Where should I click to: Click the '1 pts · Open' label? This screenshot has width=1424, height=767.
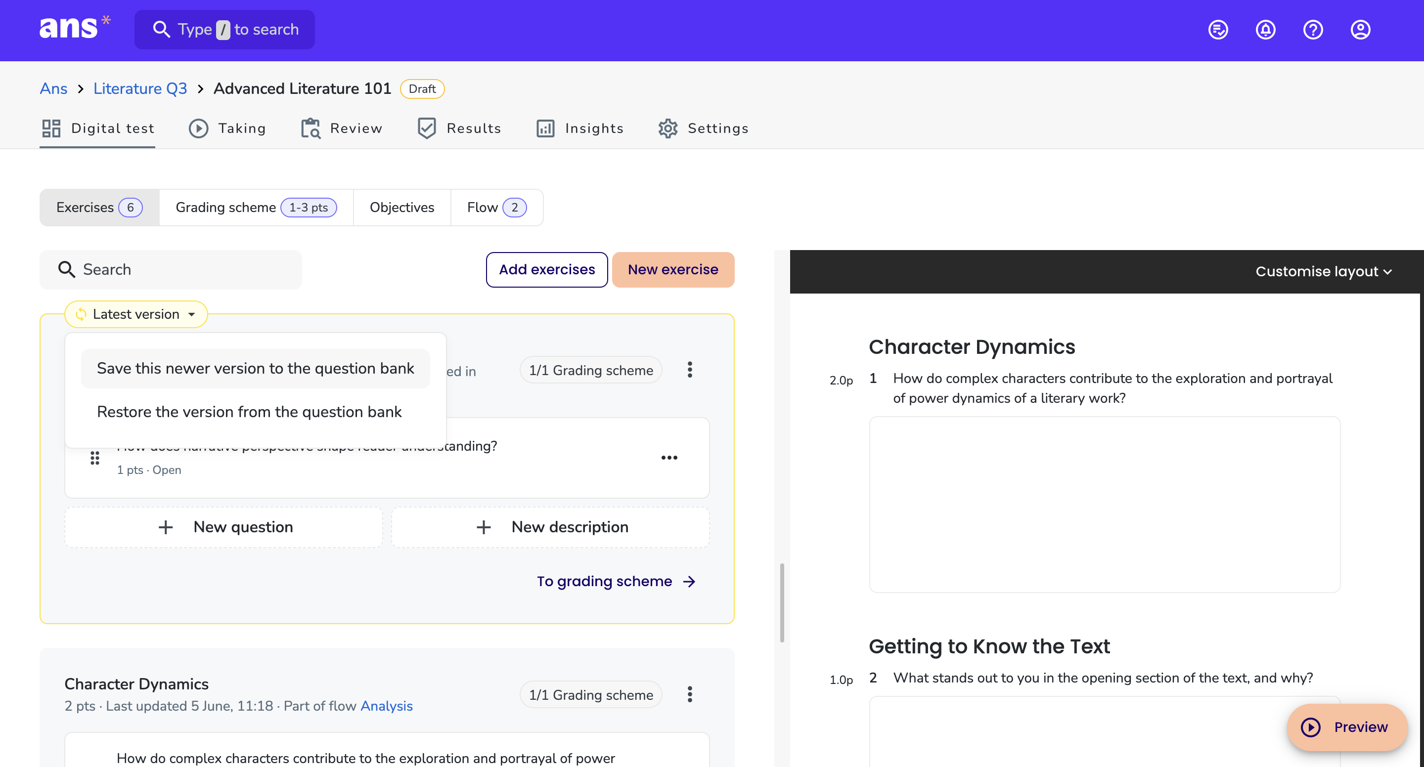pos(149,469)
